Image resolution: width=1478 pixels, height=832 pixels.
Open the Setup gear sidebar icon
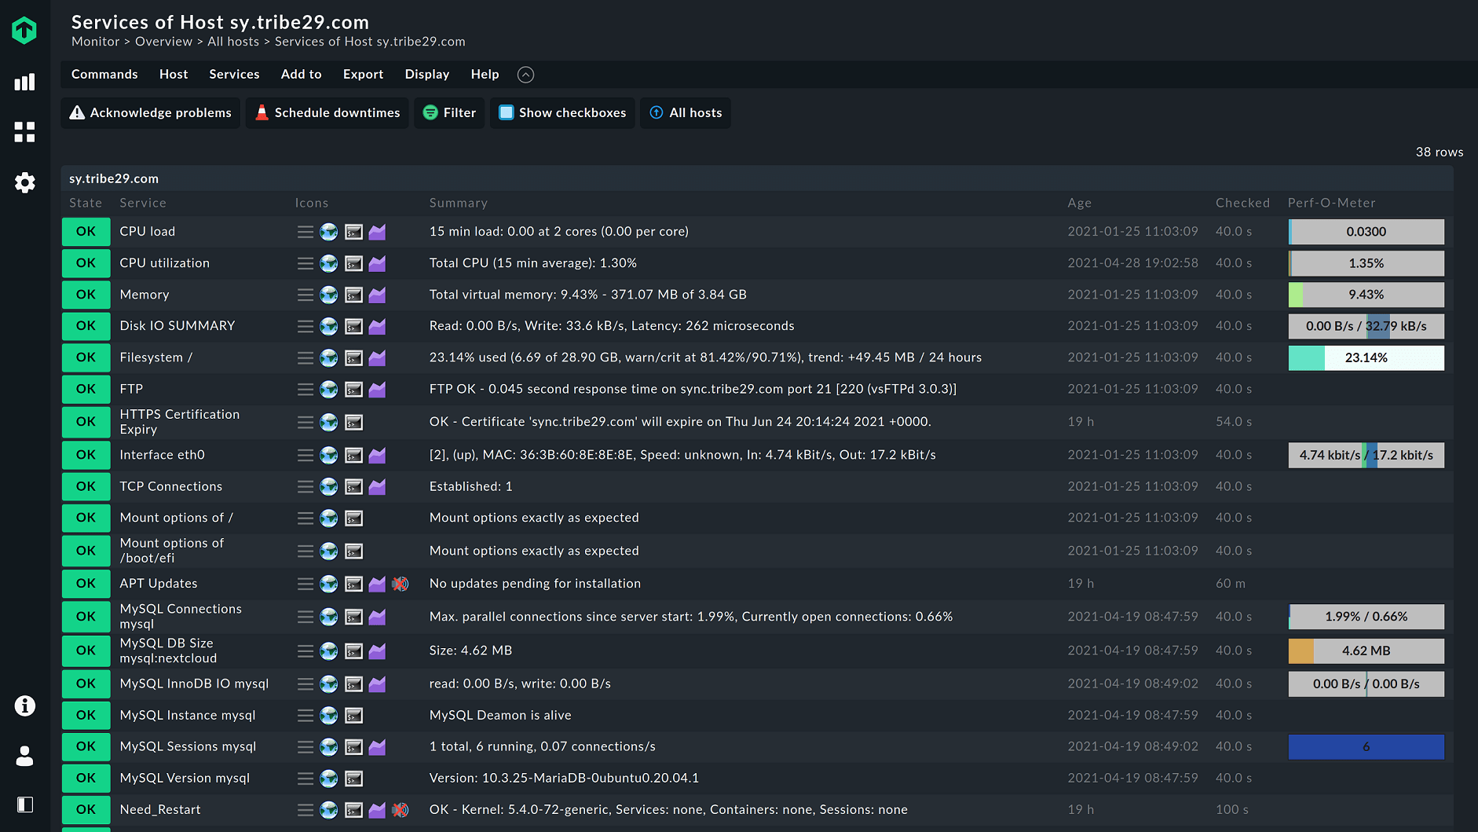tap(24, 182)
